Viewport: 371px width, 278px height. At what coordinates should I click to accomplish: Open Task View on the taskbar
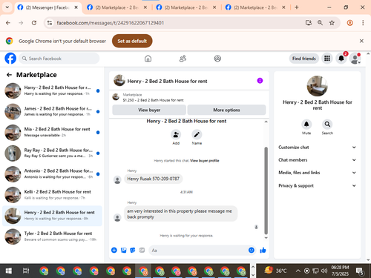click(x=26, y=271)
